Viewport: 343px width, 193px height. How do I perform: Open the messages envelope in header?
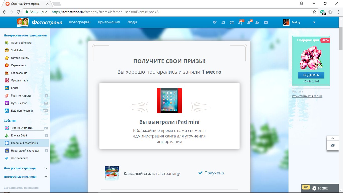pyautogui.click(x=266, y=22)
